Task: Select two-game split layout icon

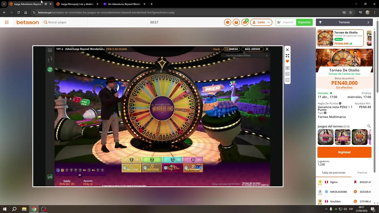Action: [x=287, y=74]
